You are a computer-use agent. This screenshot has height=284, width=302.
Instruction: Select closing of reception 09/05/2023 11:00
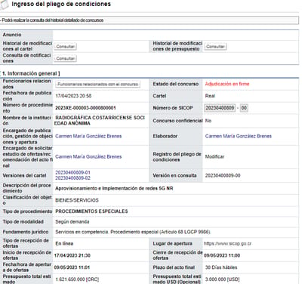point(222,255)
